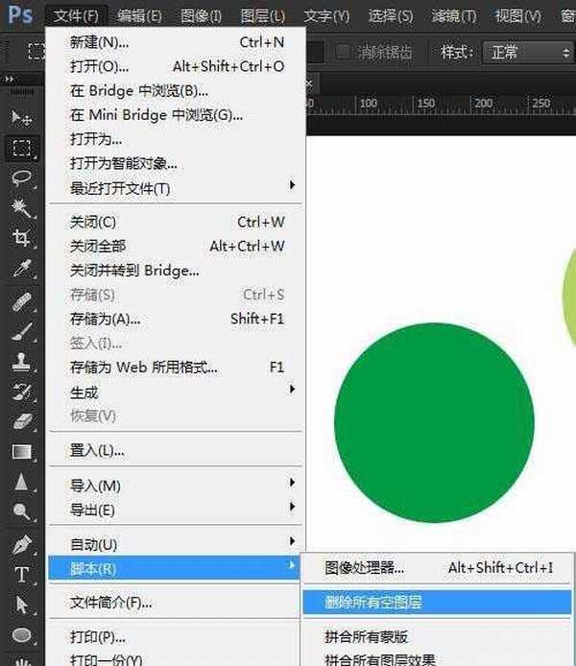Screen dimensions: 576x666
Task: Open the 视图(V) menu
Action: [517, 16]
